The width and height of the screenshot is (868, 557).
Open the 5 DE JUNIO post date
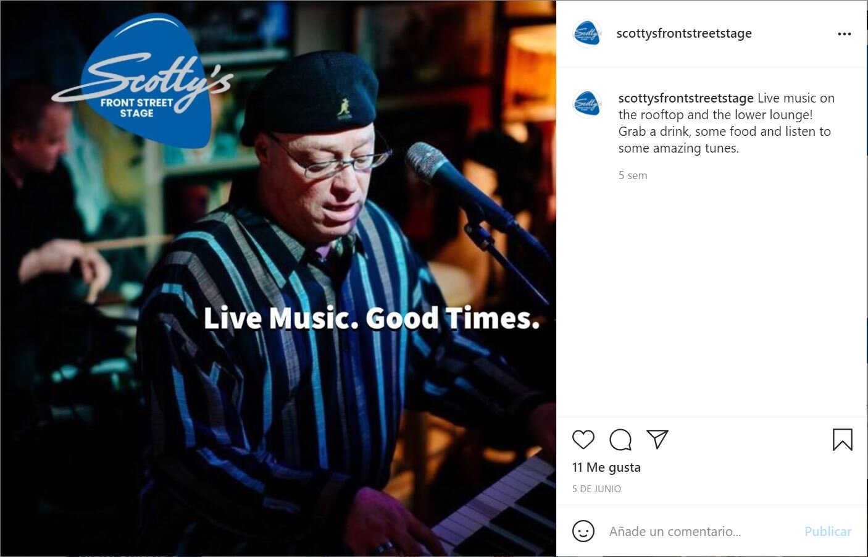click(x=596, y=488)
